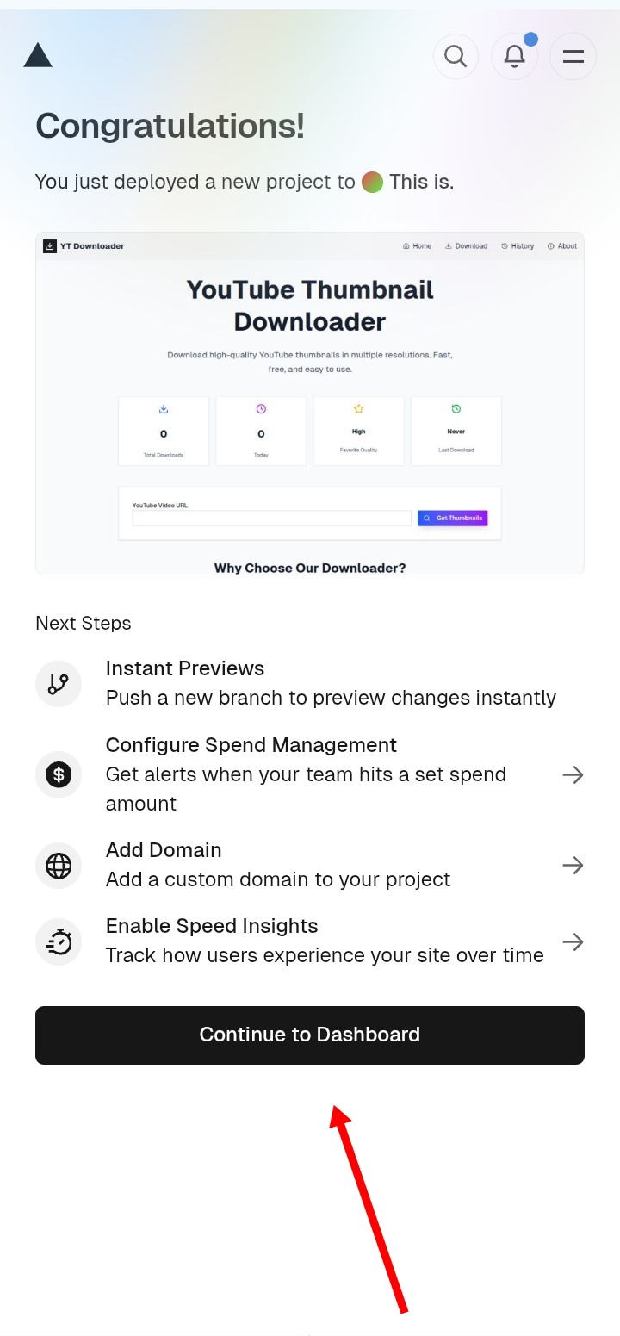Click the stopwatch Speed Insights icon

[x=59, y=941]
